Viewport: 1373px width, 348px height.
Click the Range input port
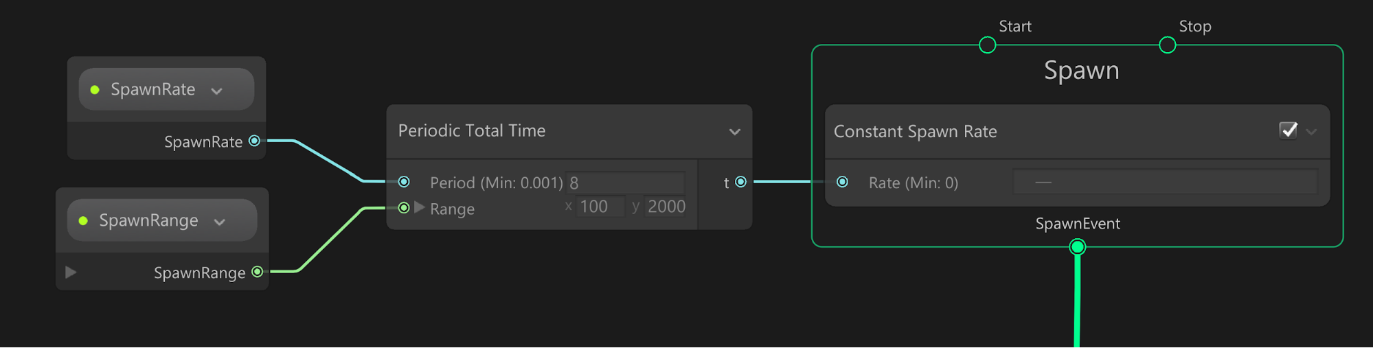[x=404, y=207]
